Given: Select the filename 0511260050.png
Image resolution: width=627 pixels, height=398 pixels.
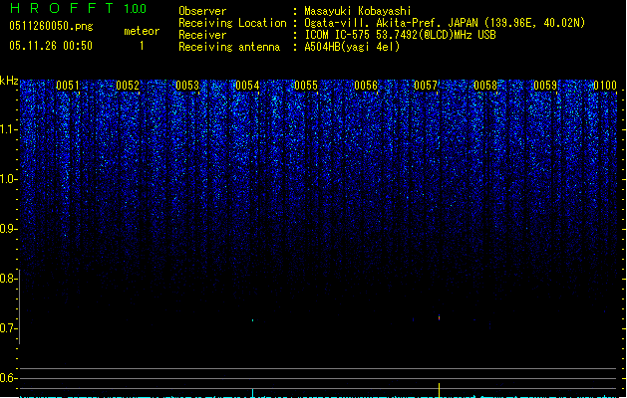Looking at the screenshot, I should (51, 26).
